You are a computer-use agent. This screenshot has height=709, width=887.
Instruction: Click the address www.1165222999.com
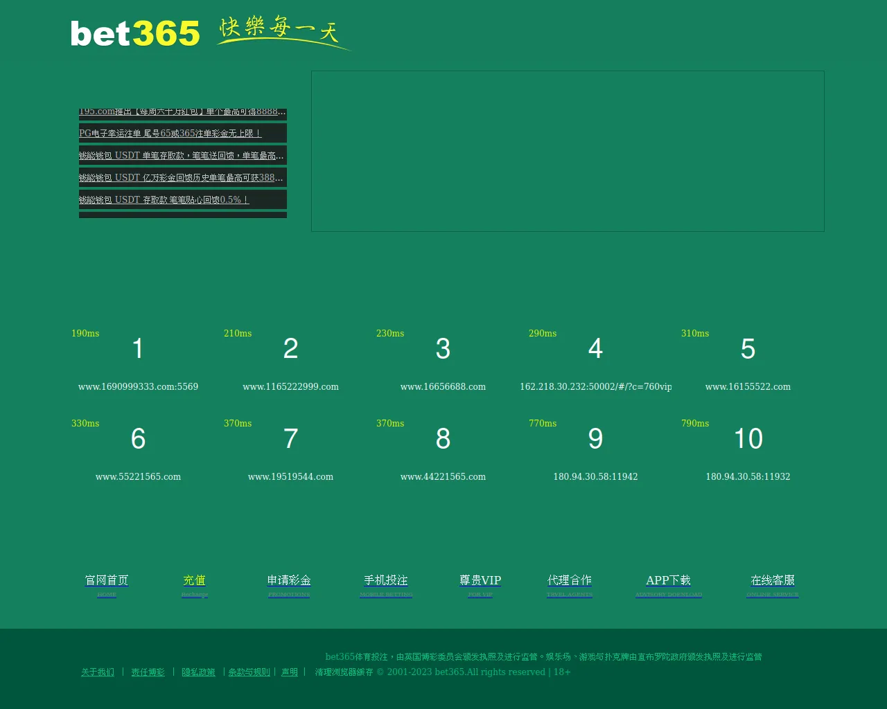pyautogui.click(x=290, y=386)
